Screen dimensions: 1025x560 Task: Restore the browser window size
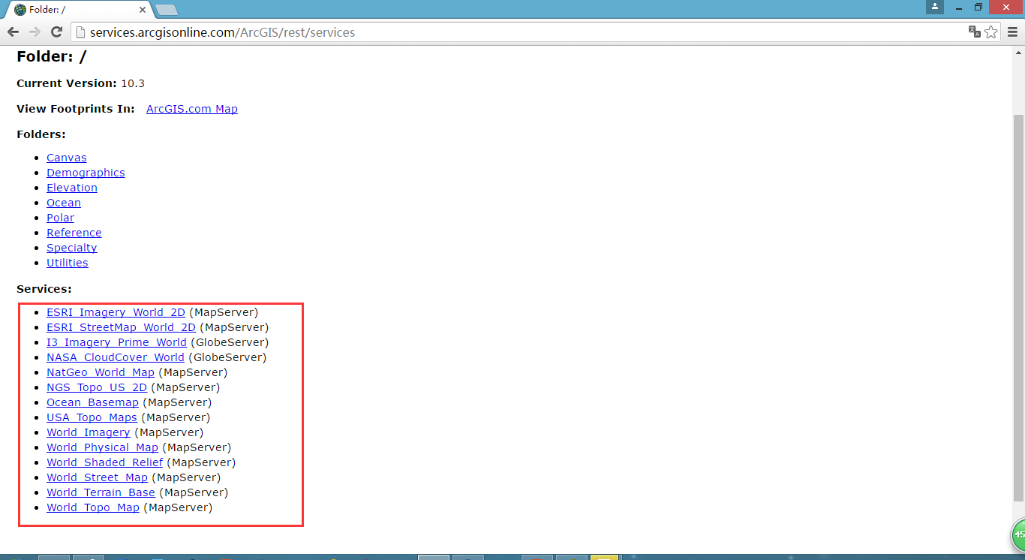(x=978, y=7)
